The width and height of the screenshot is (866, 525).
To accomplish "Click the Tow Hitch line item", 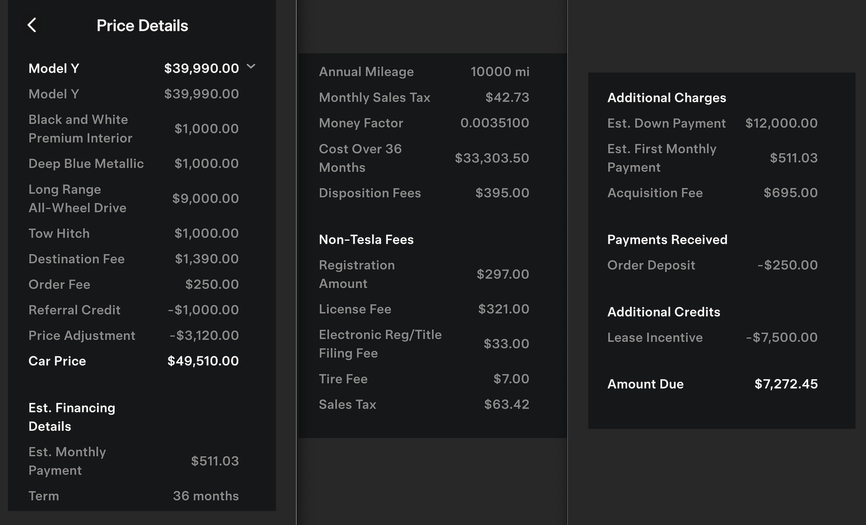I will 133,233.
